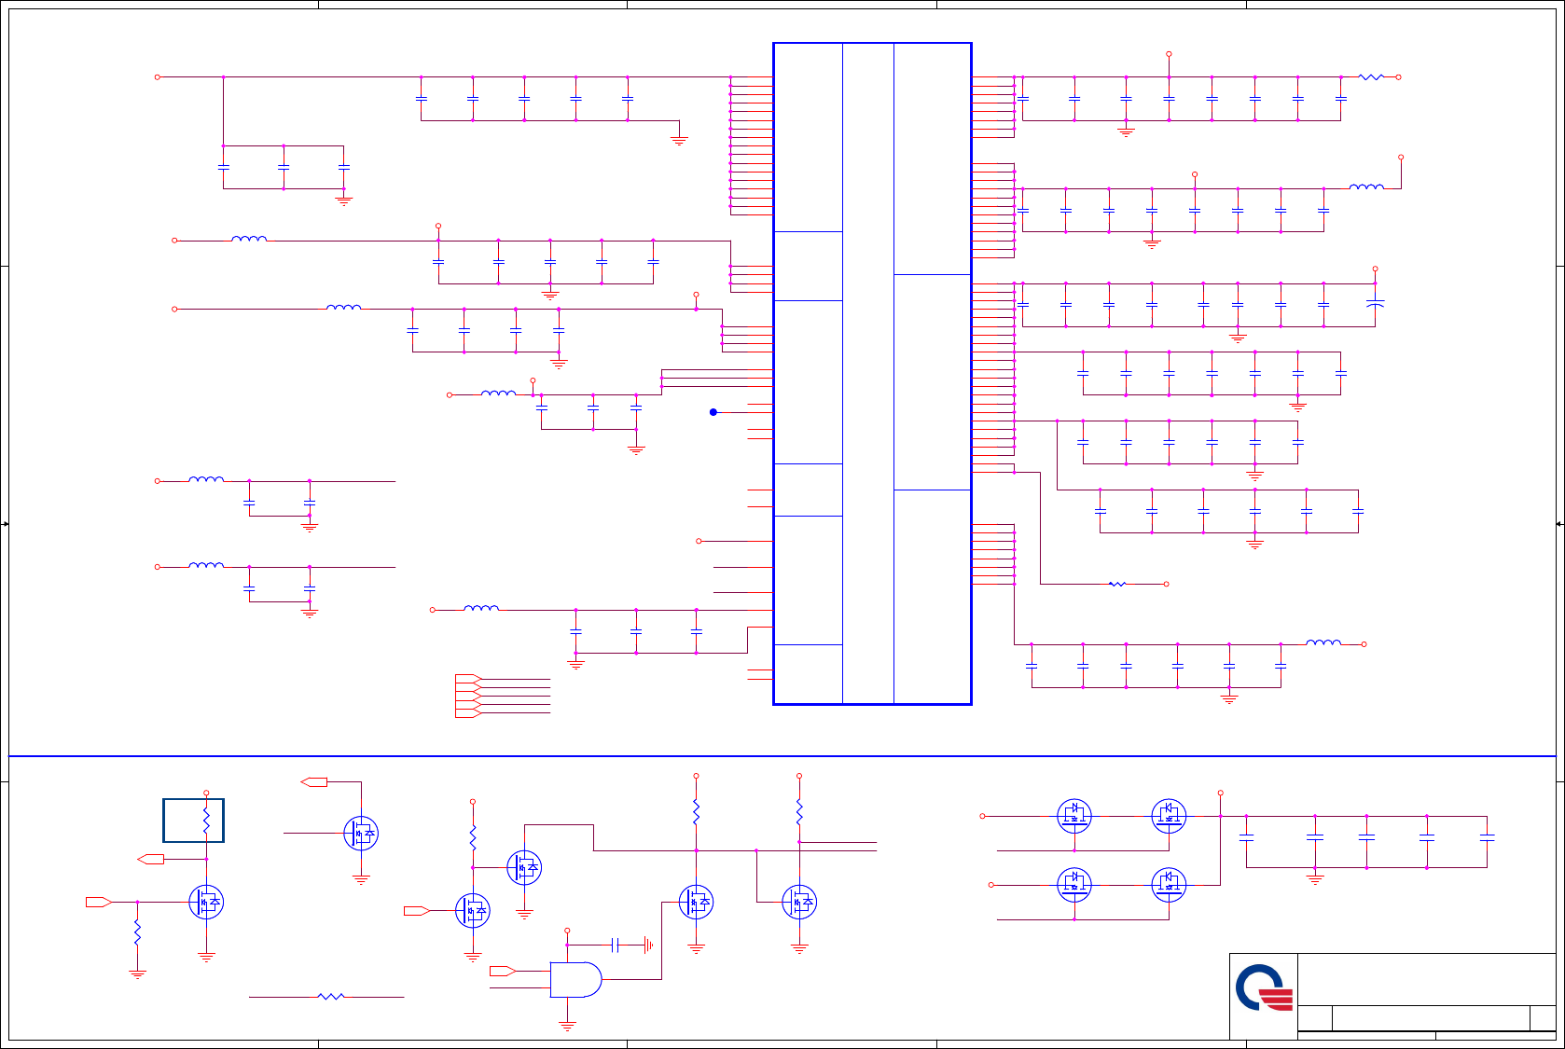Click the resistor at the end of the top-right rail
This screenshot has height=1049, width=1565.
1371,77
